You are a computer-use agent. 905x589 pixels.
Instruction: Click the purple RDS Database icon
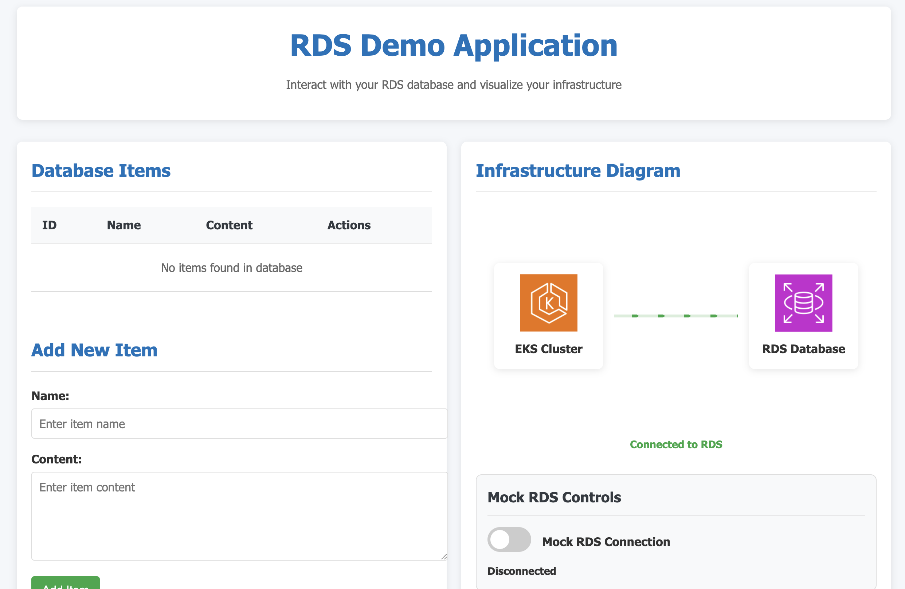pyautogui.click(x=803, y=303)
